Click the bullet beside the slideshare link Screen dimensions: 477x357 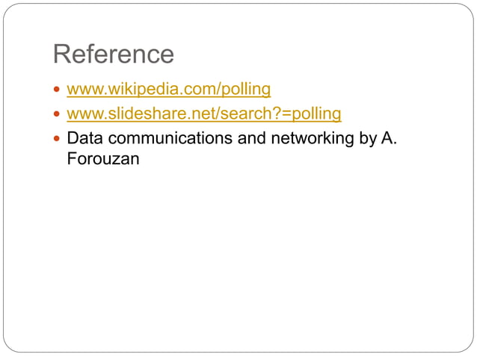pos(58,114)
